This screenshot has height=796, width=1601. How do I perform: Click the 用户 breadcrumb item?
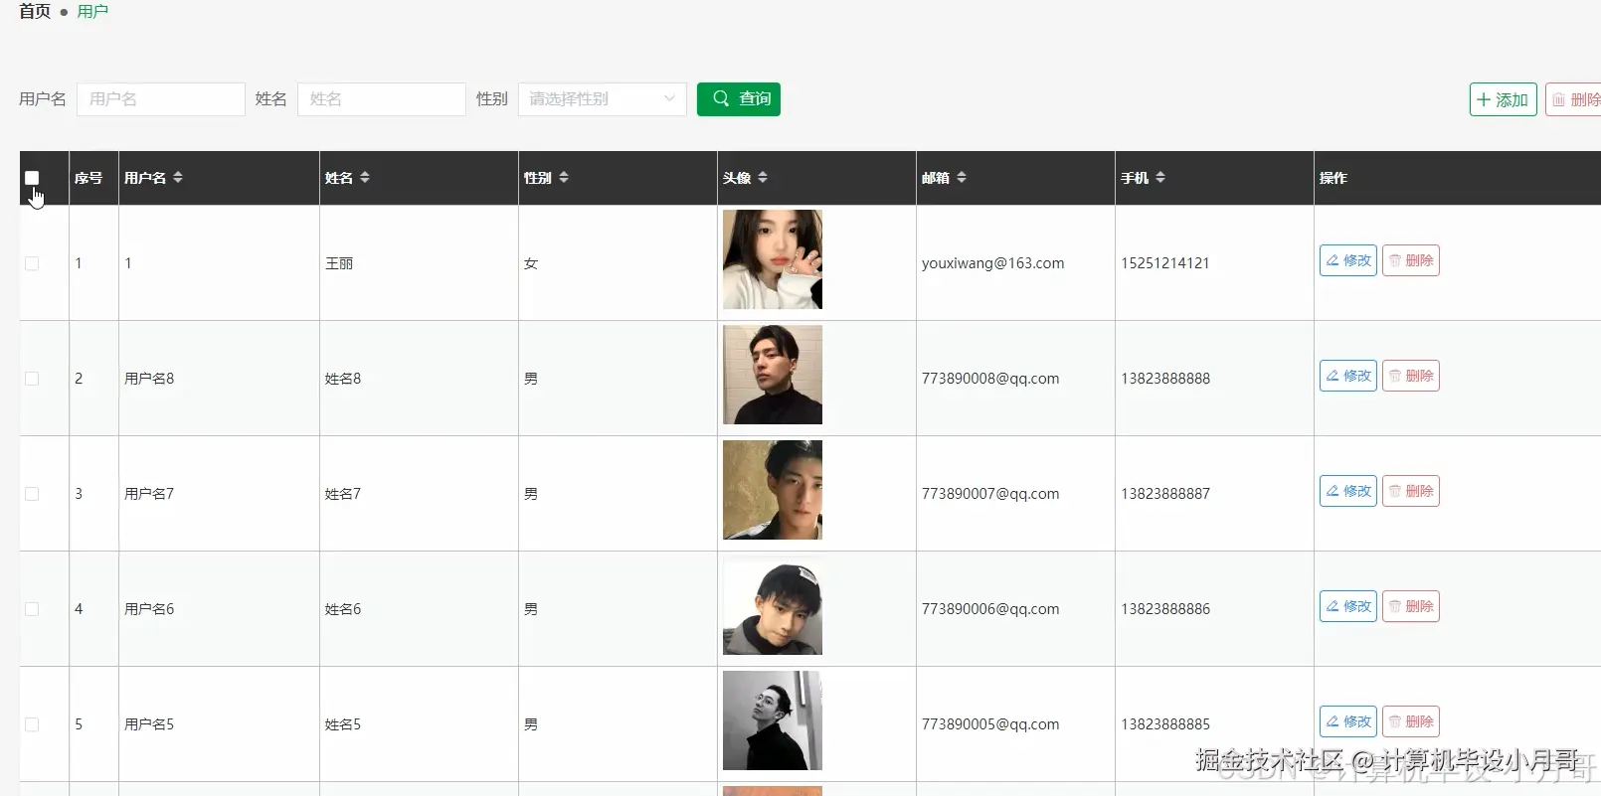(92, 12)
